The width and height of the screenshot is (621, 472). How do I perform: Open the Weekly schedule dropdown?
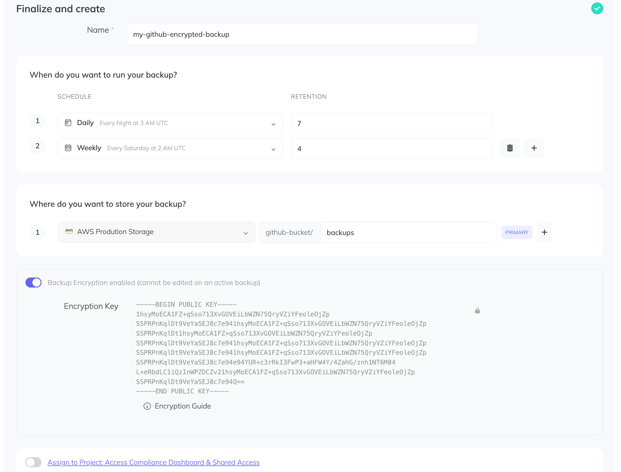170,148
